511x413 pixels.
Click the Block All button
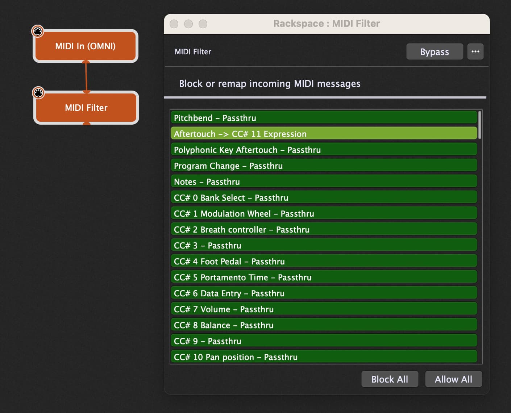[390, 379]
